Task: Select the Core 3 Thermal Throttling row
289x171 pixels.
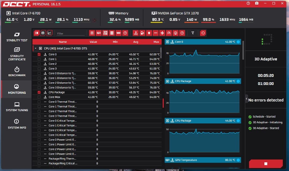Action: click(x=97, y=116)
